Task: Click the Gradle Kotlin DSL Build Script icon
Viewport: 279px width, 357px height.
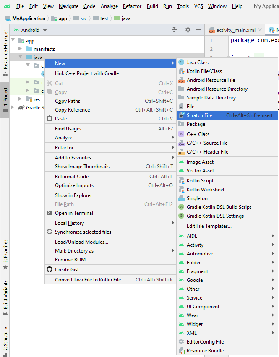Action: pyautogui.click(x=181, y=207)
